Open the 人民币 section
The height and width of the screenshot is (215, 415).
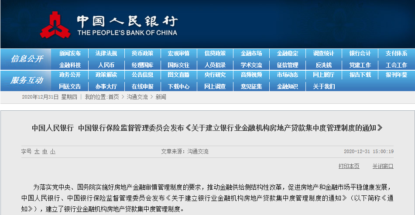coord(106,65)
